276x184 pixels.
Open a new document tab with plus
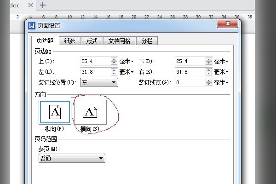click(x=43, y=5)
